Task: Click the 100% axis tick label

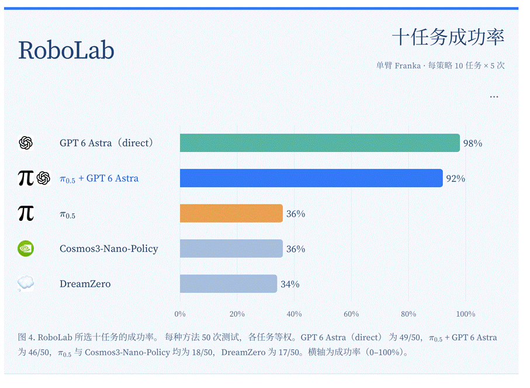Action: pyautogui.click(x=466, y=314)
